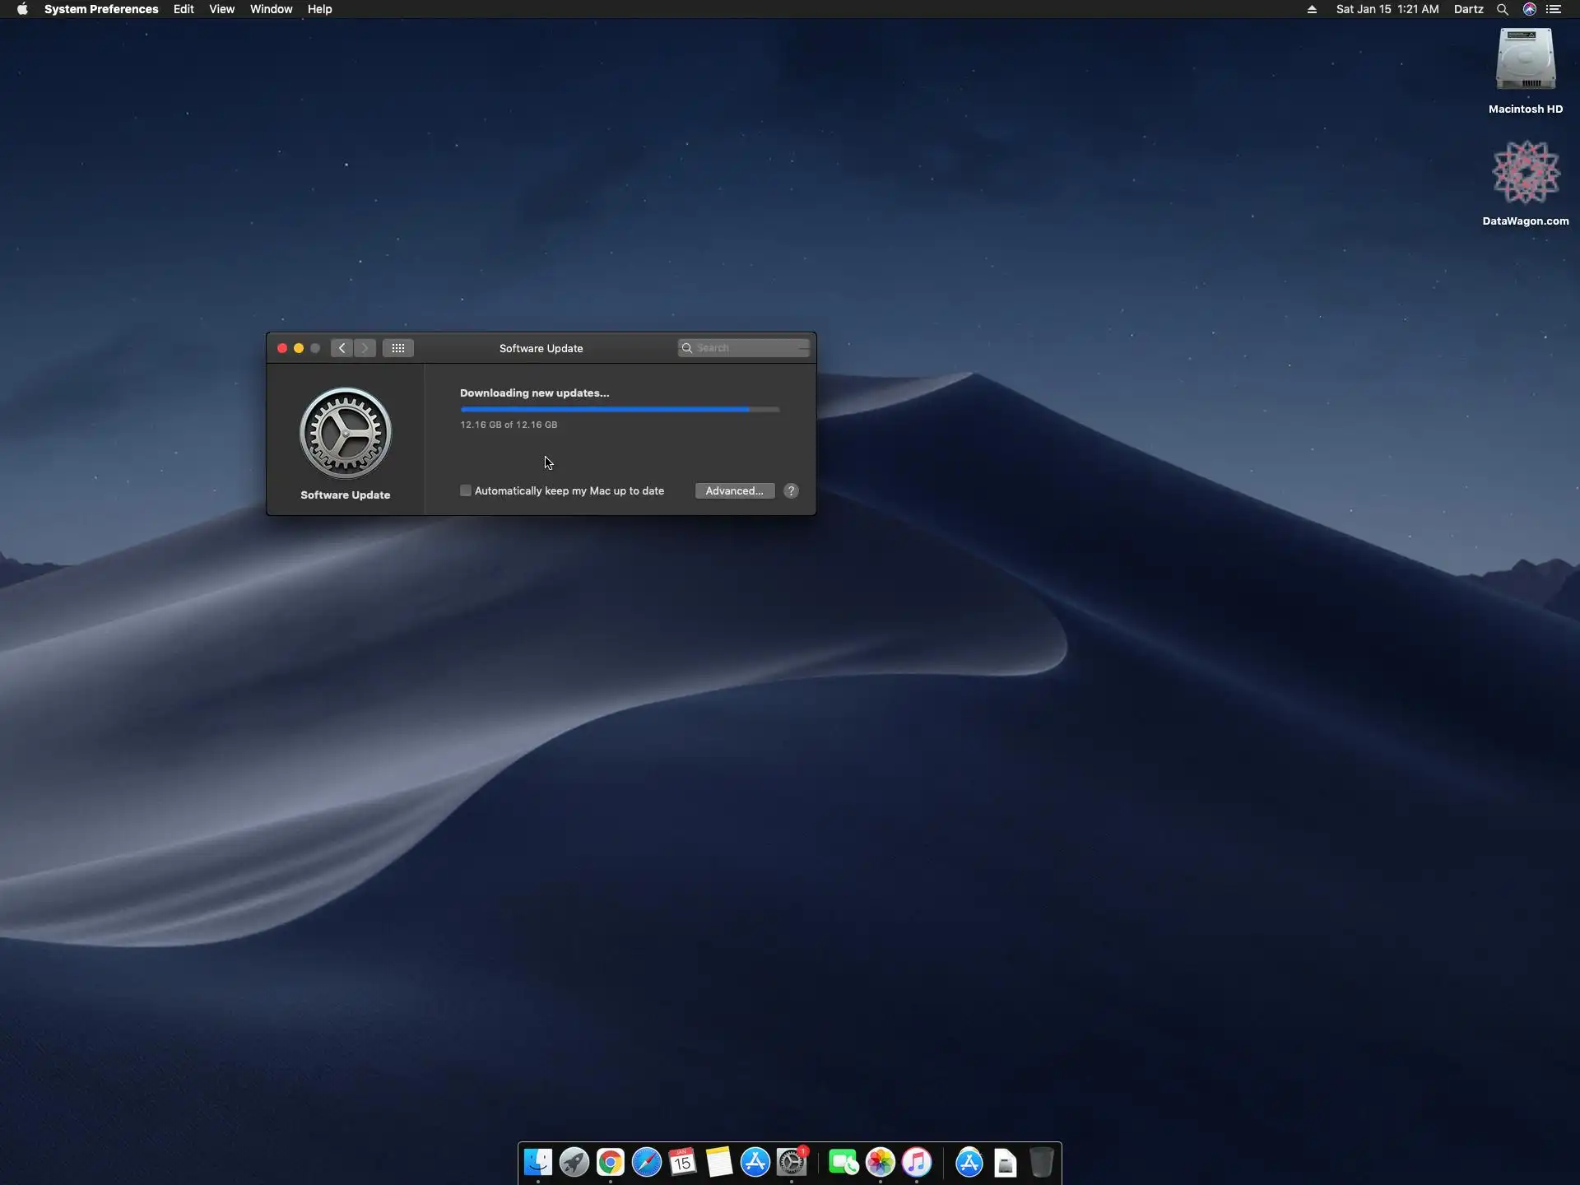
Task: Enable automatically keep my Mac up to date
Action: tap(466, 490)
